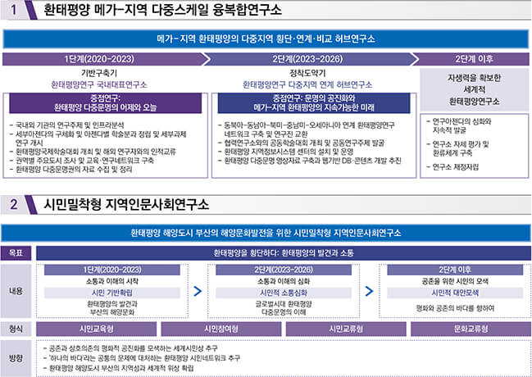Viewport: 532px width, 377px height.
Task: Select the upper '2단계(2023-2026)' arrow header
Action: [x=310, y=59]
